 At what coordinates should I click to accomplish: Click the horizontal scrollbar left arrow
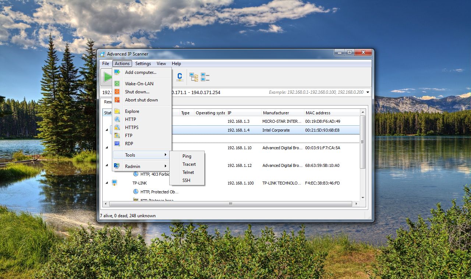106,204
